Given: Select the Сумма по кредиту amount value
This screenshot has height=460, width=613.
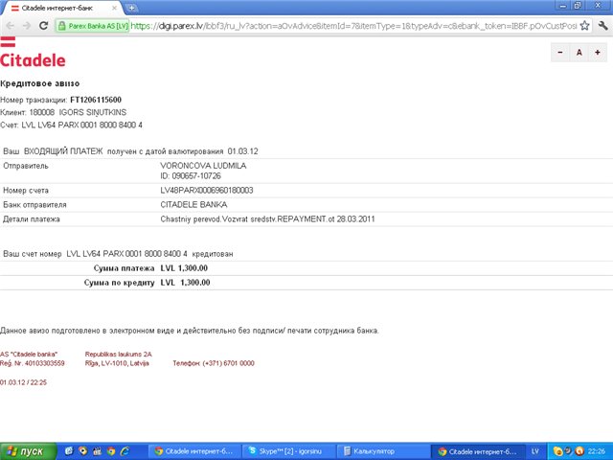Looking at the screenshot, I should [185, 283].
